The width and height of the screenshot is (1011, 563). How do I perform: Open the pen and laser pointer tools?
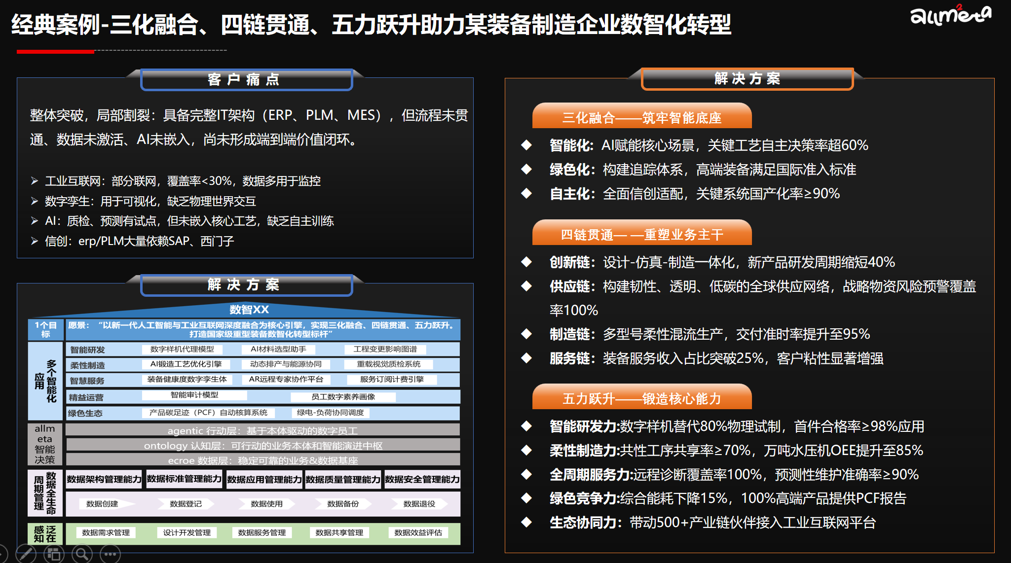point(26,554)
